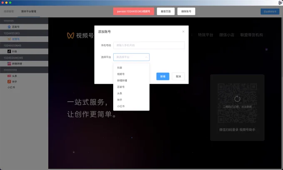Click the blue 新增 button
Viewport: 283px width, 170px height.
point(163,76)
